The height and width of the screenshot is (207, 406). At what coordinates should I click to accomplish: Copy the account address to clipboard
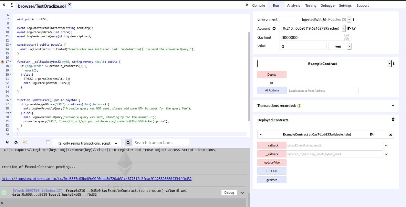point(349,28)
